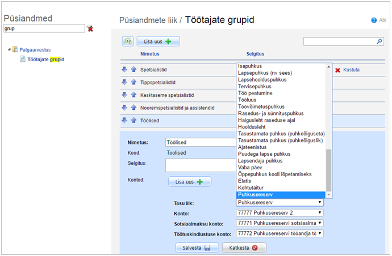Move Töölised row up
The image size is (392, 256).
[134, 121]
